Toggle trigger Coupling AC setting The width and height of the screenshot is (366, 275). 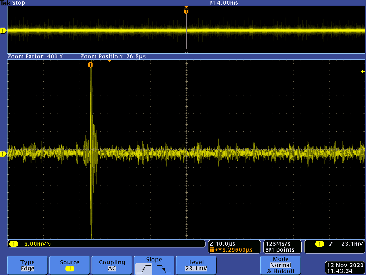pyautogui.click(x=112, y=265)
